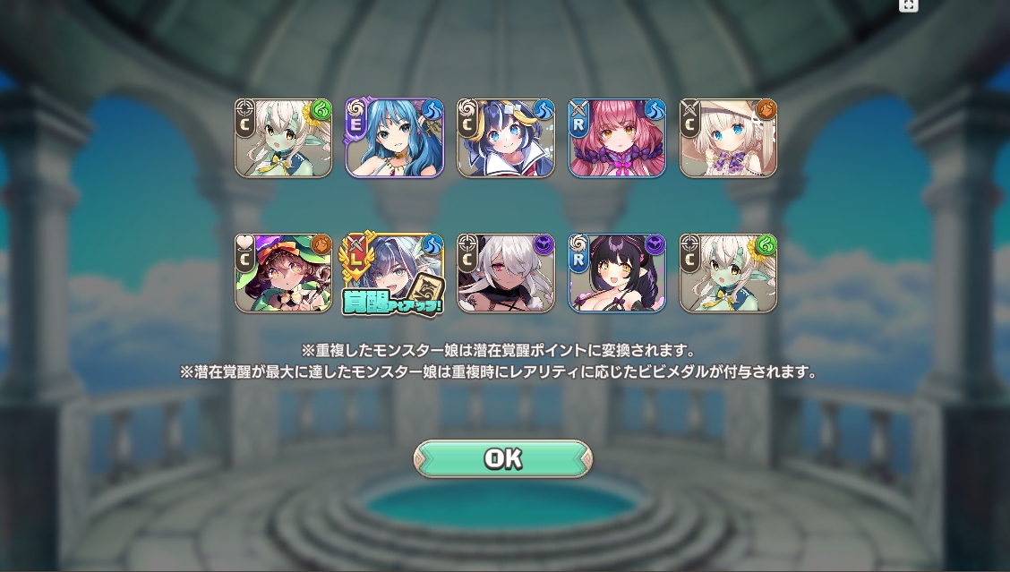This screenshot has height=572, width=1010.
Task: Select the sailor-uniform girl C card
Action: click(506, 138)
